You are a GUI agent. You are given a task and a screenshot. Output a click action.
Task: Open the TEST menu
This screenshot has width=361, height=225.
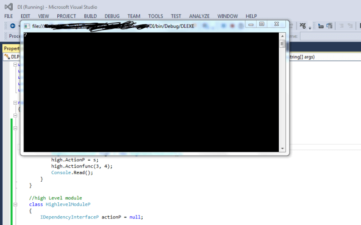(176, 16)
